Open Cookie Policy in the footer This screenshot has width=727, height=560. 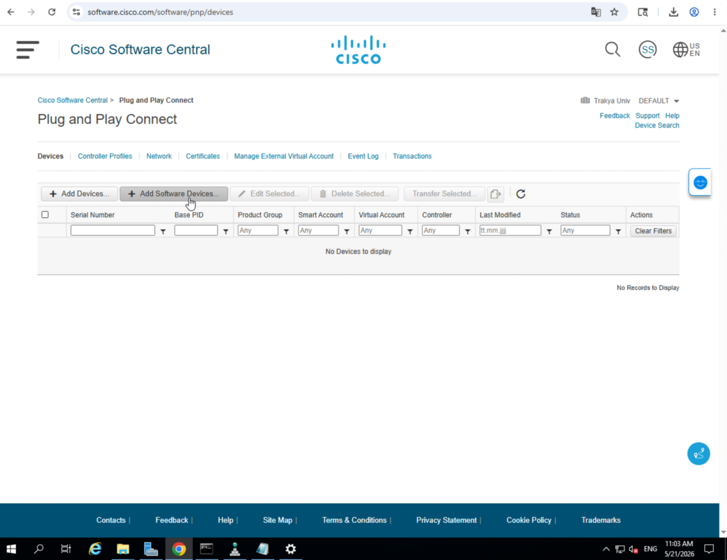pyautogui.click(x=529, y=520)
